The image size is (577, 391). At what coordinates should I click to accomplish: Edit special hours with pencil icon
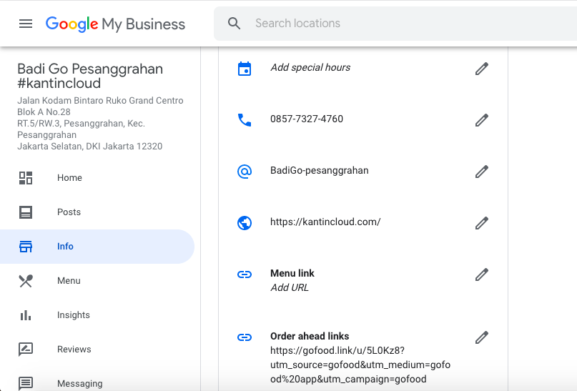482,69
